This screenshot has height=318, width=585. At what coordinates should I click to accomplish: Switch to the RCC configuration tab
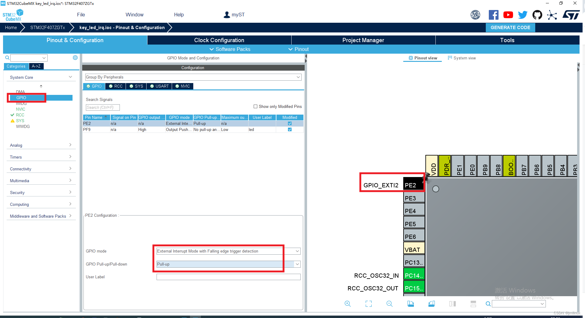116,86
